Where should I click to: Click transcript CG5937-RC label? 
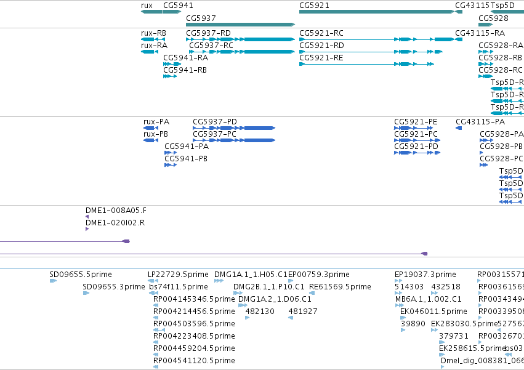pos(211,46)
